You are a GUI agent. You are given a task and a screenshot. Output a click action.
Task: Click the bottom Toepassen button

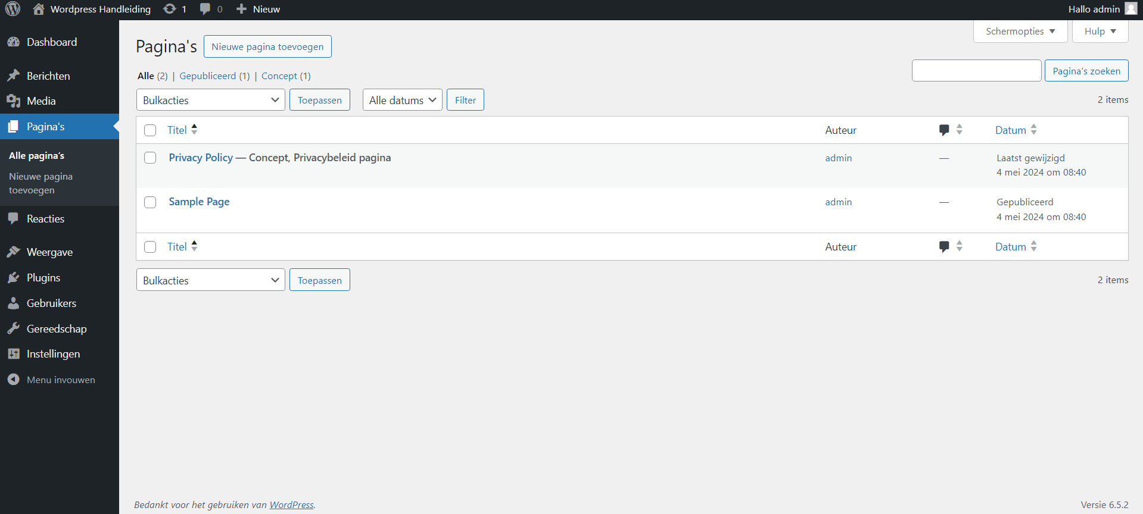320,280
